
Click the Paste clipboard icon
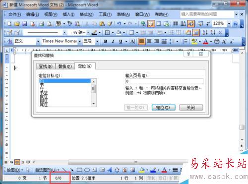(x=102, y=24)
